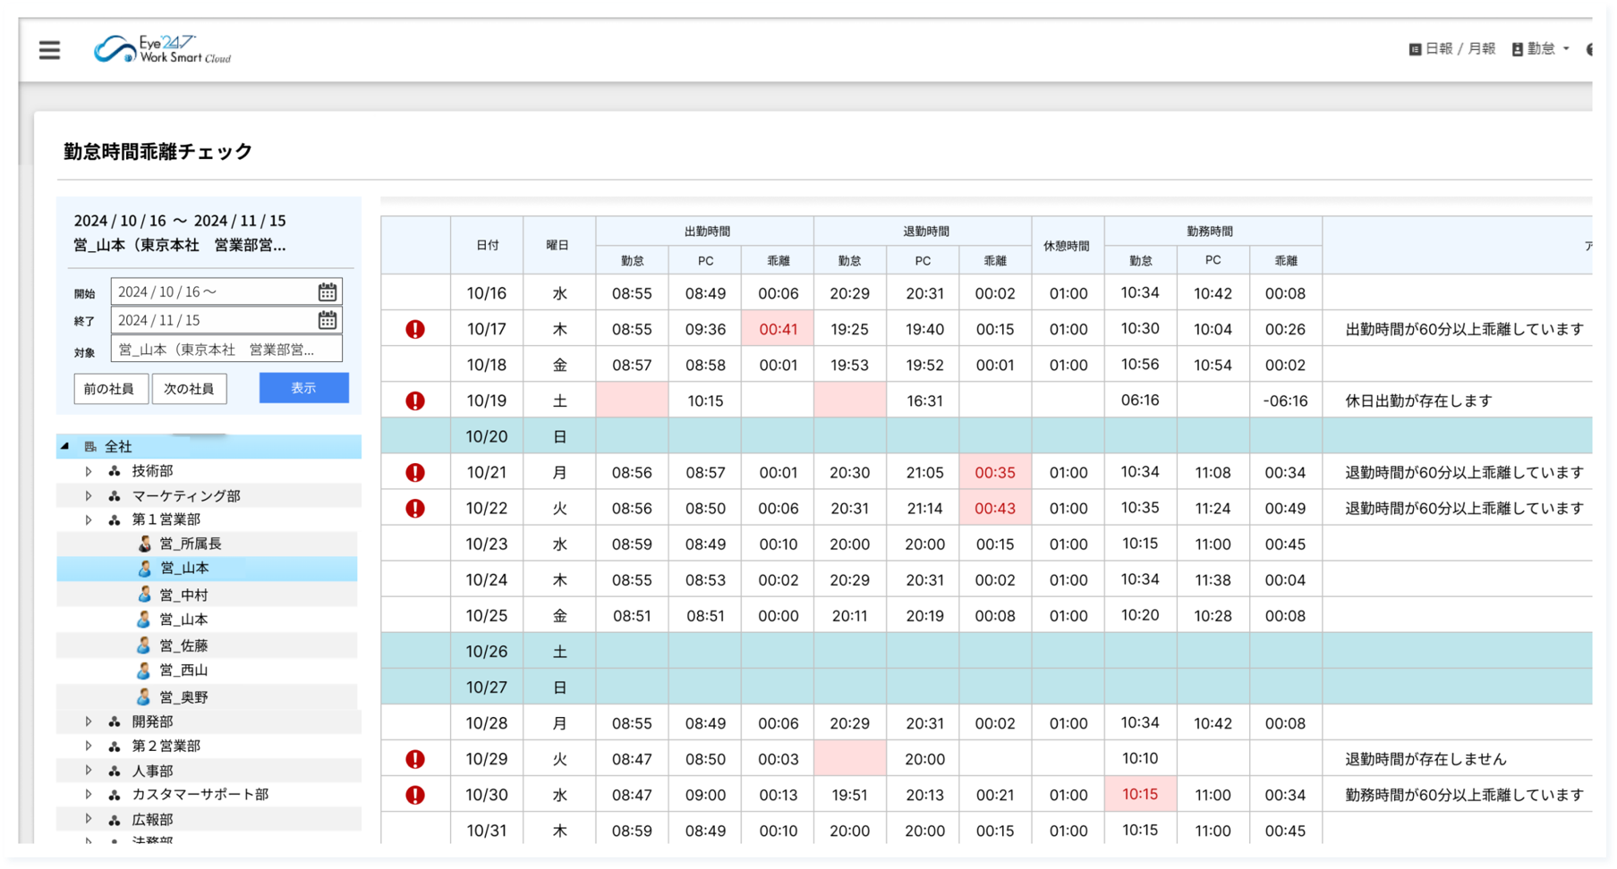Open the end date calendar picker
Image resolution: width=1617 pixels, height=869 pixels.
(x=328, y=320)
